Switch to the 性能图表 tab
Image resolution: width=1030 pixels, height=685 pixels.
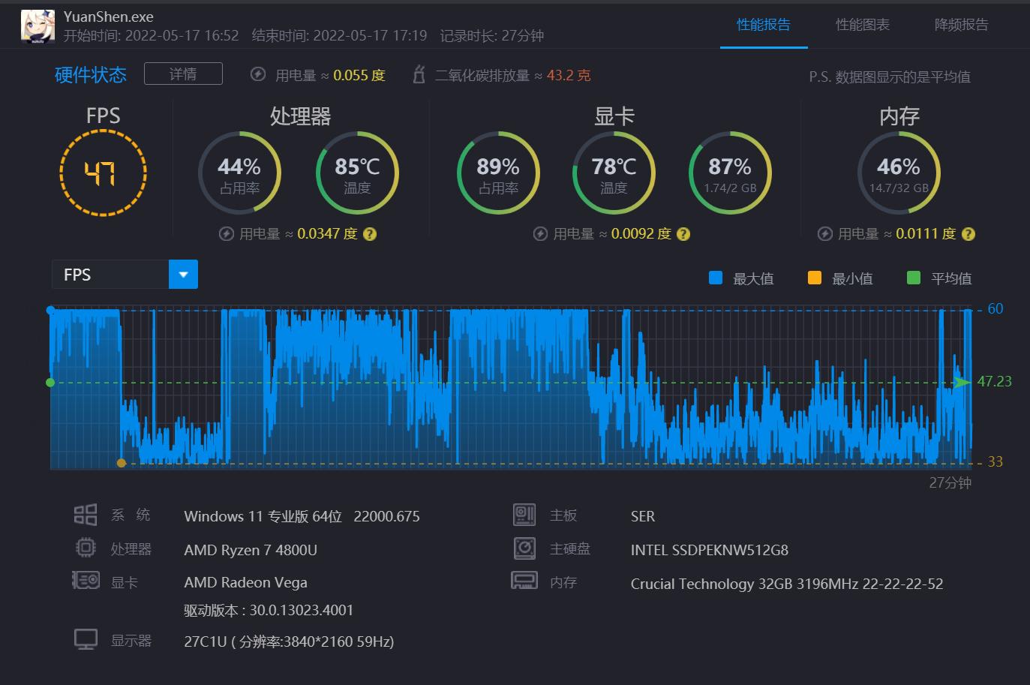[862, 25]
